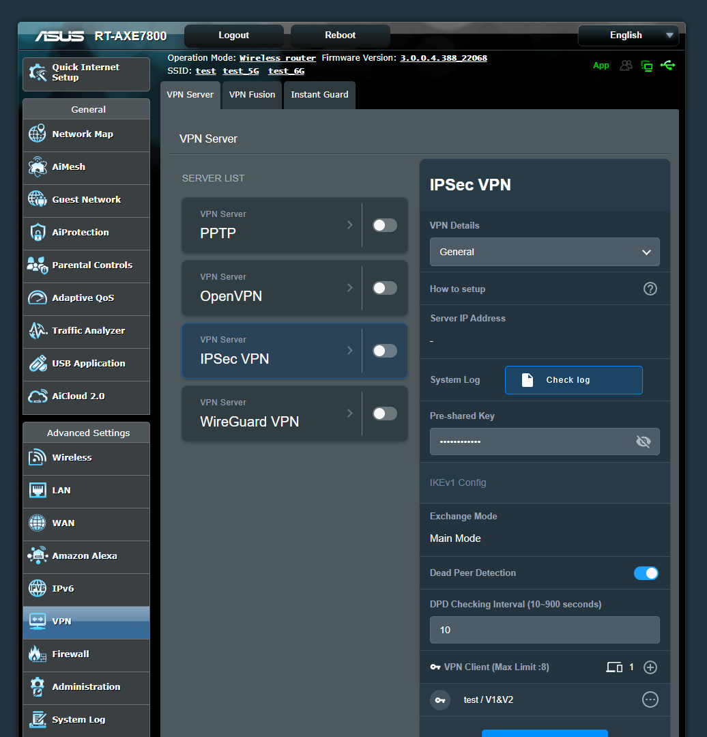Open the Firewall menu item
Viewport: 707px width, 737px height.
[87, 654]
